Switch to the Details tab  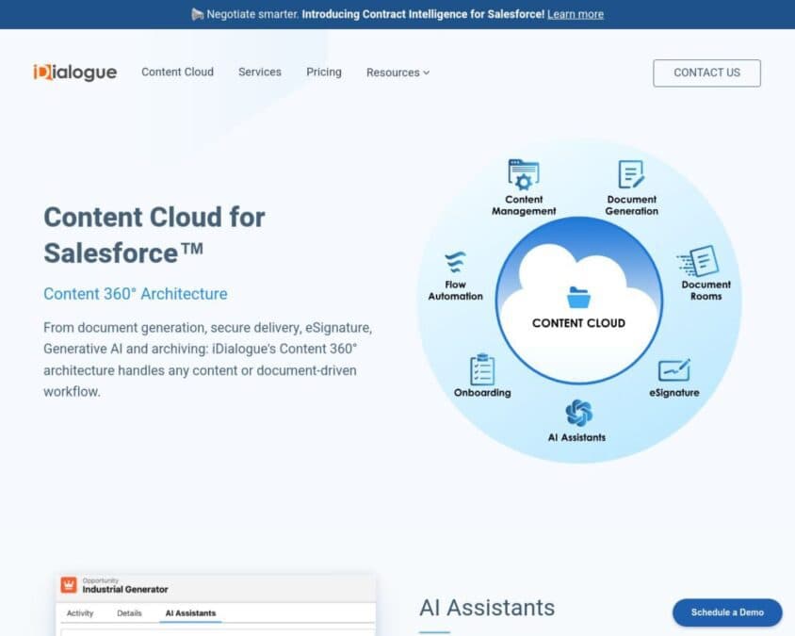(129, 613)
